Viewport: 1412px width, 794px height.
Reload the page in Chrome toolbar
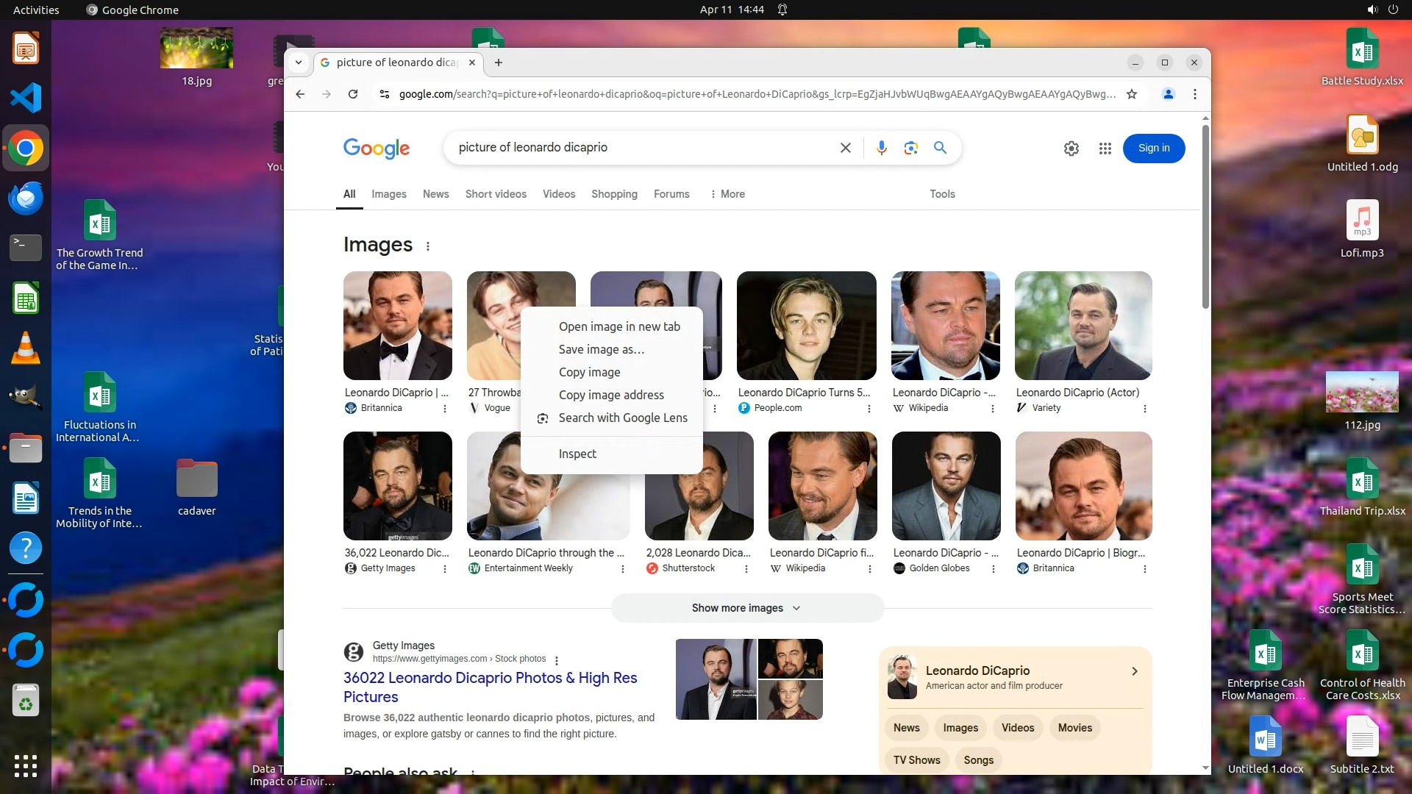tap(353, 94)
